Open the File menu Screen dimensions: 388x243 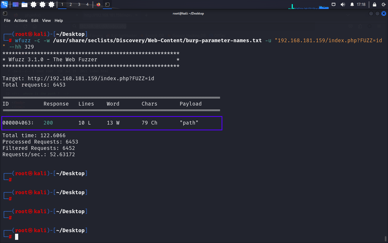coord(7,21)
